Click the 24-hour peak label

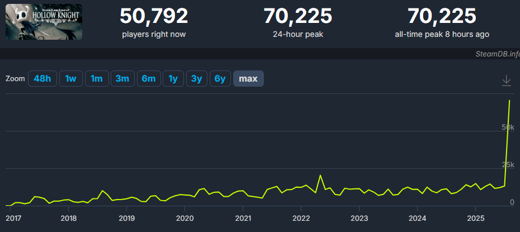pos(298,34)
